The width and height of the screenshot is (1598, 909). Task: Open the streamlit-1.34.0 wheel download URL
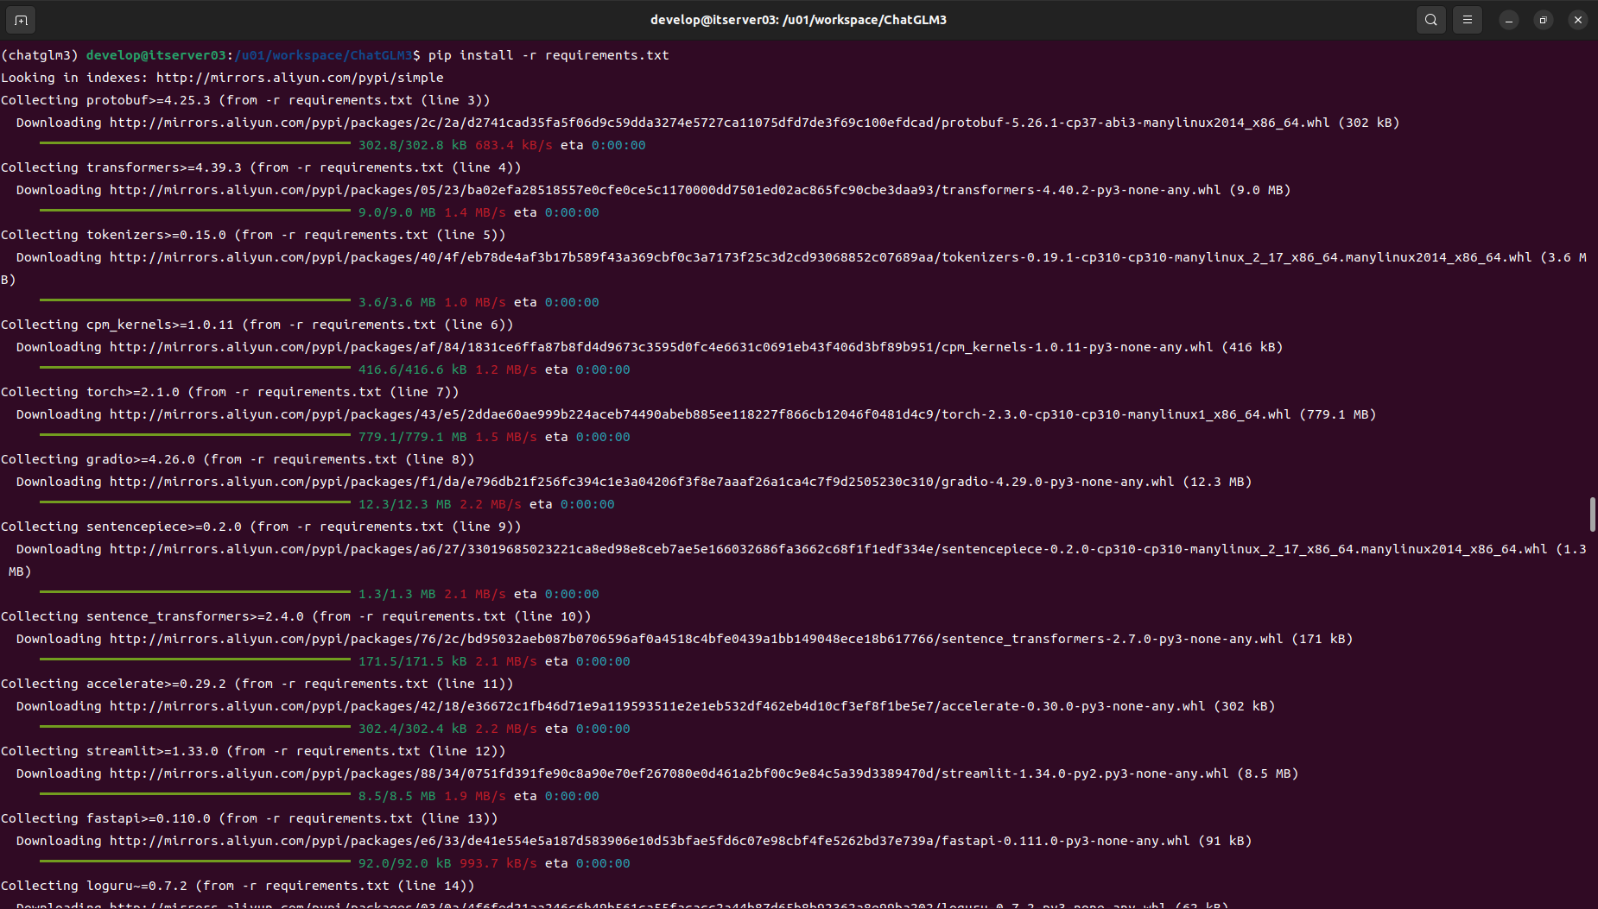pyautogui.click(x=669, y=773)
